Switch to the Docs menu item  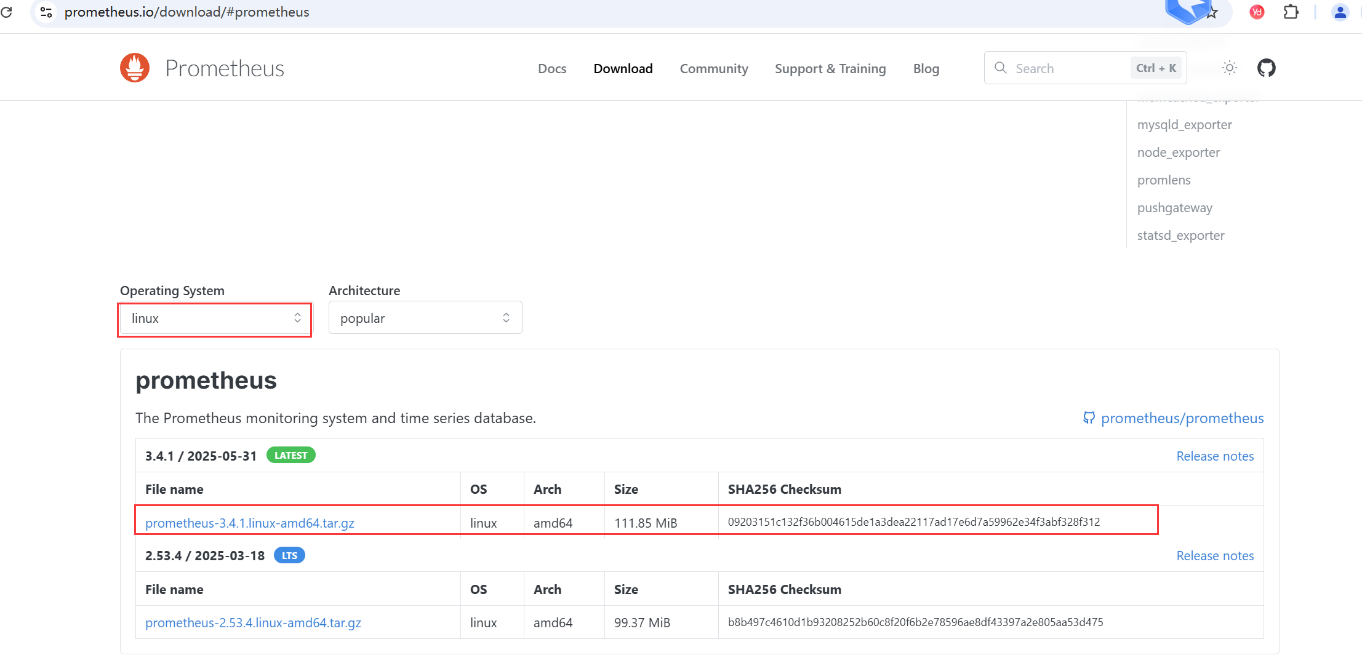(x=551, y=68)
